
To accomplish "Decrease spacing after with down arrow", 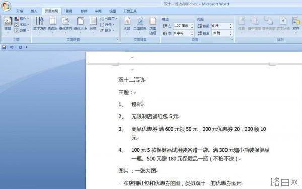I will coord(231,34).
